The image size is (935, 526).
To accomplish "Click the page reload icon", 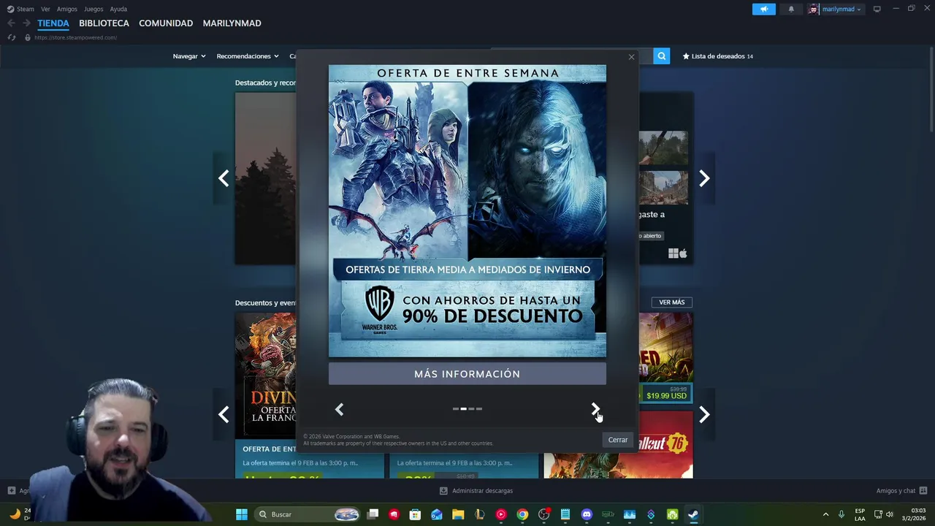I will pos(11,37).
